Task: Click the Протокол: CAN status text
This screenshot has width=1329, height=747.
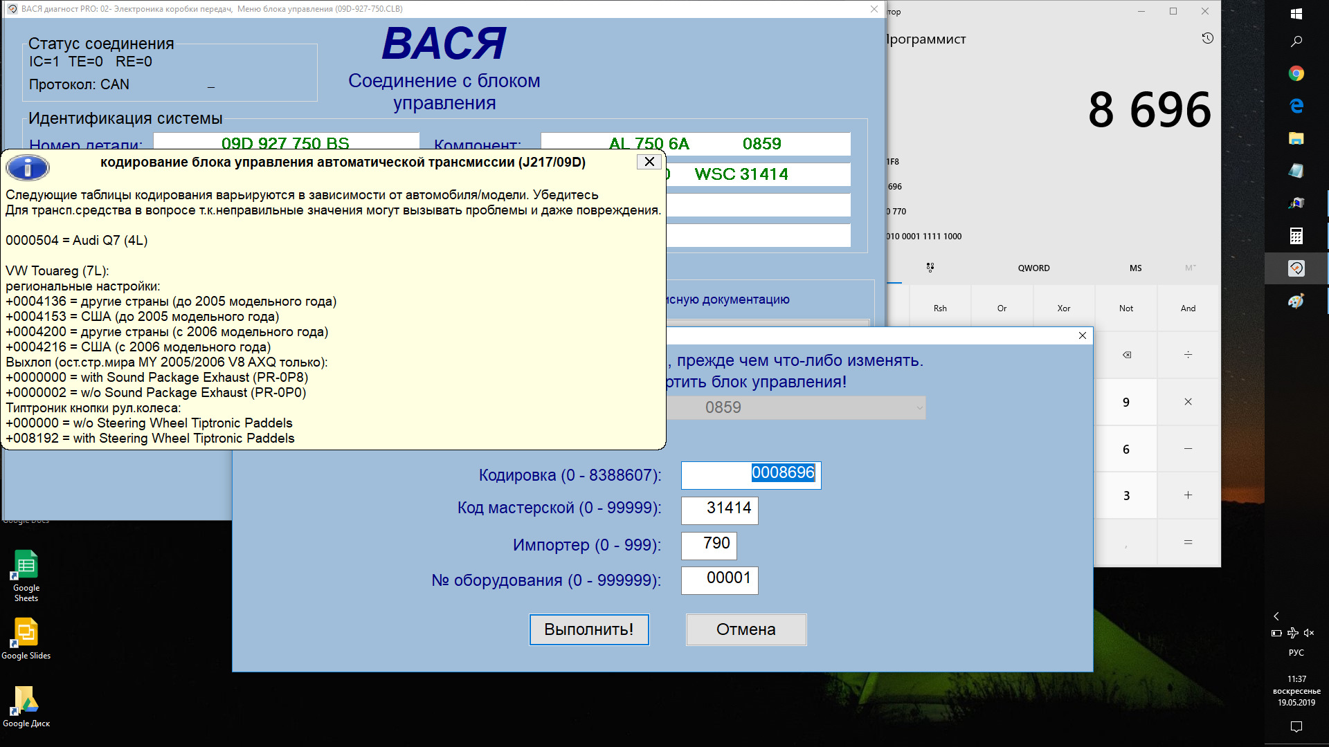Action: coord(79,84)
